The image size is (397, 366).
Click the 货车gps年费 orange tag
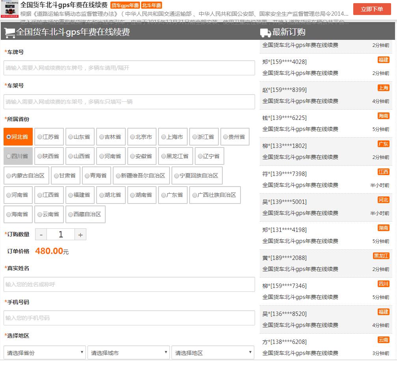click(x=125, y=6)
